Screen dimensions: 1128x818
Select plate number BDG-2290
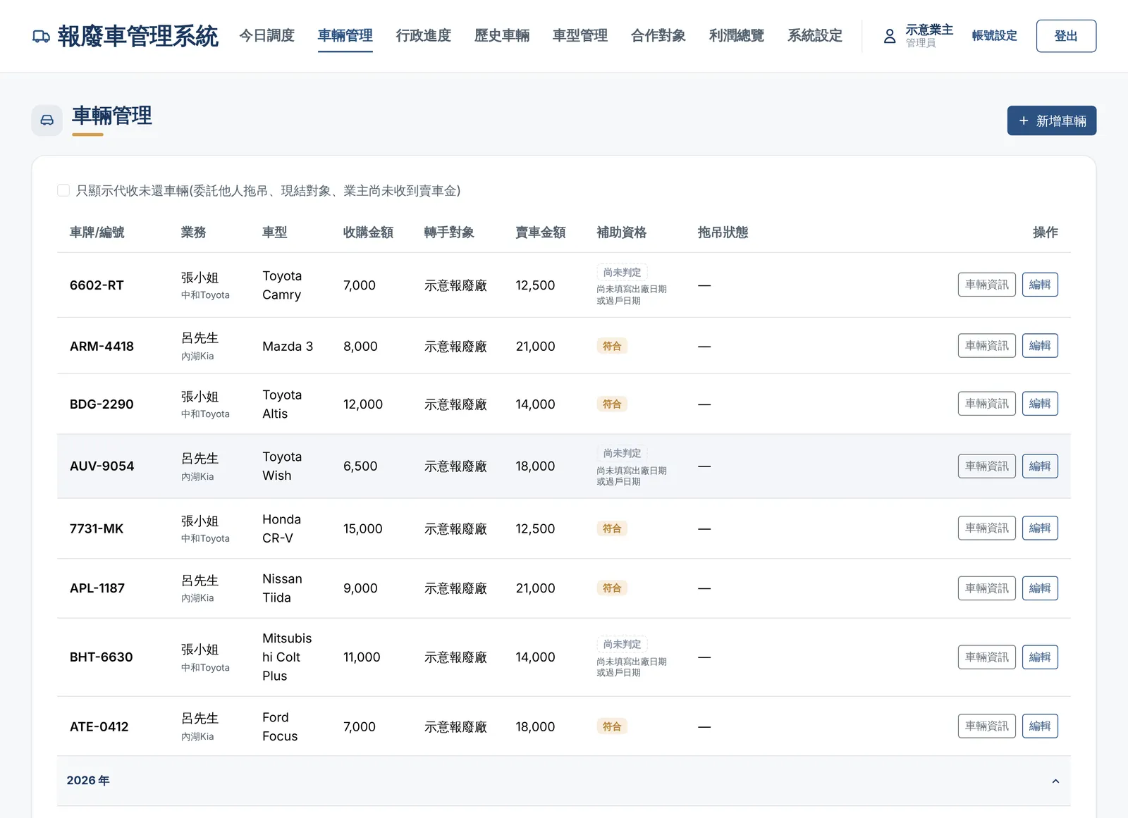click(x=102, y=404)
